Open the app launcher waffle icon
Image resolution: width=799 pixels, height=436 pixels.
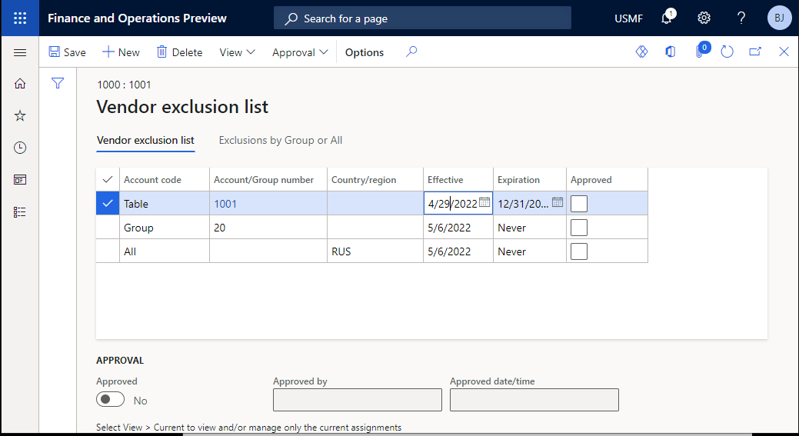tap(20, 18)
